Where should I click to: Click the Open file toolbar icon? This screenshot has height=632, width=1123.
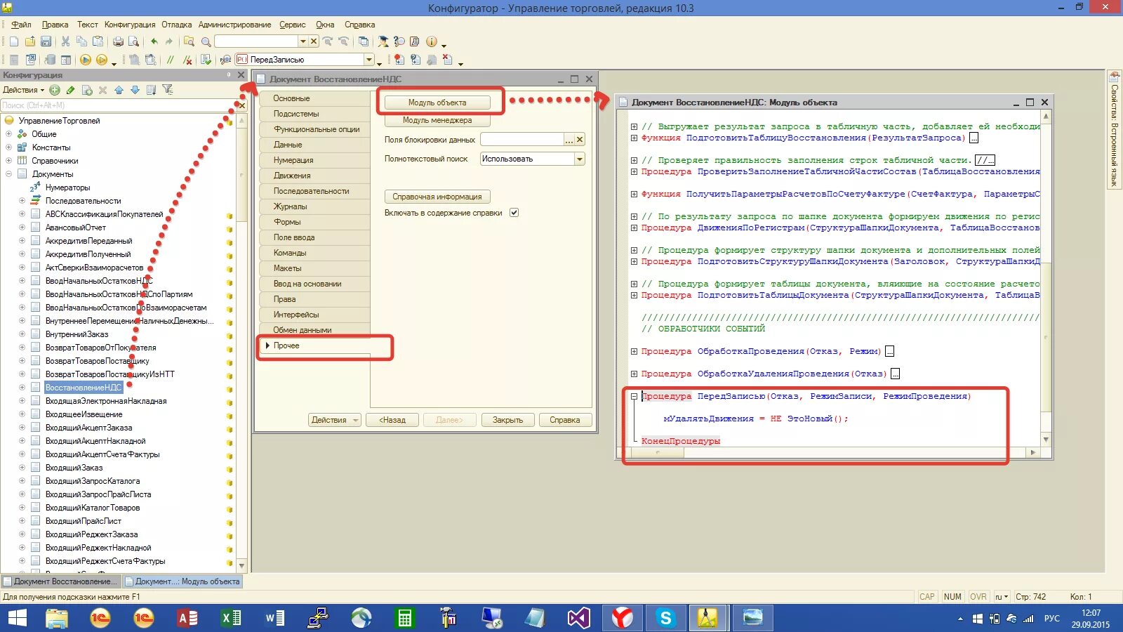coord(30,41)
